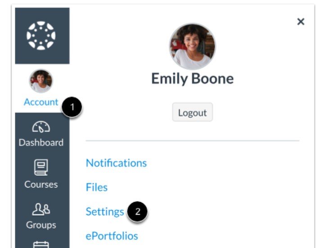Click the Groups people icon
The height and width of the screenshot is (248, 326).
(x=41, y=210)
